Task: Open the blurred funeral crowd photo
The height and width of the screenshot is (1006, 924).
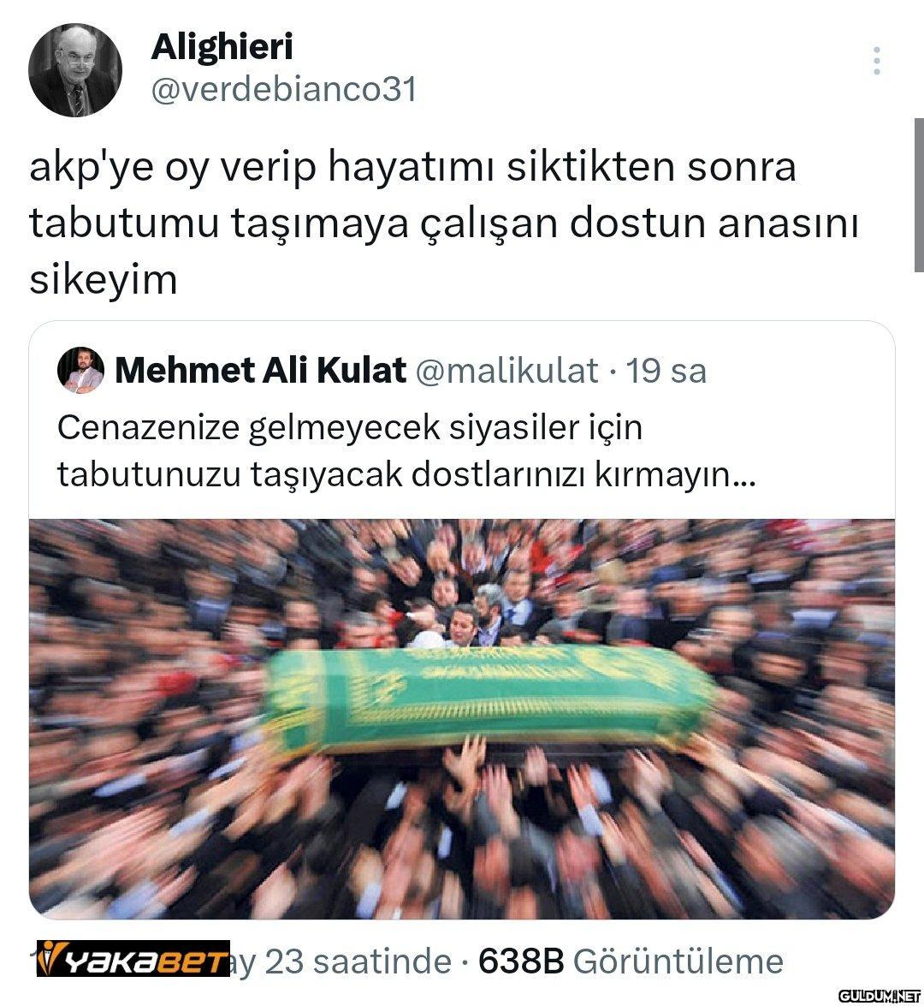Action: 462,718
